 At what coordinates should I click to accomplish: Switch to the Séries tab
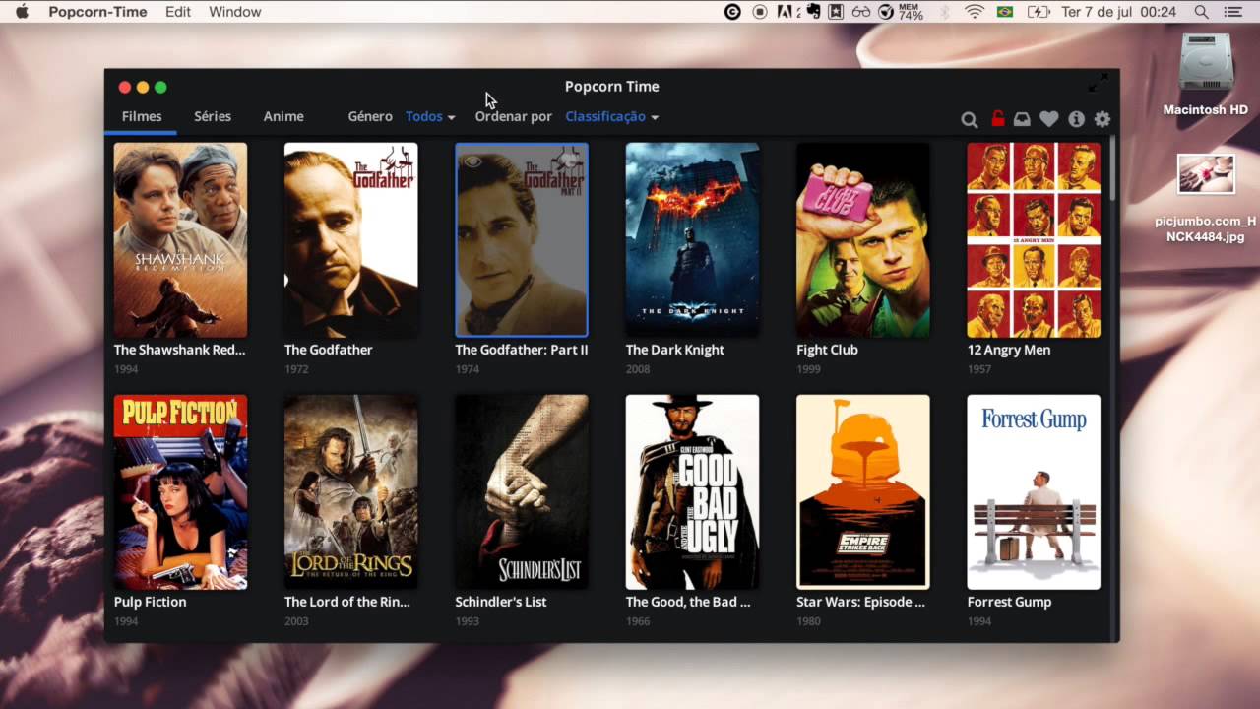pos(213,116)
